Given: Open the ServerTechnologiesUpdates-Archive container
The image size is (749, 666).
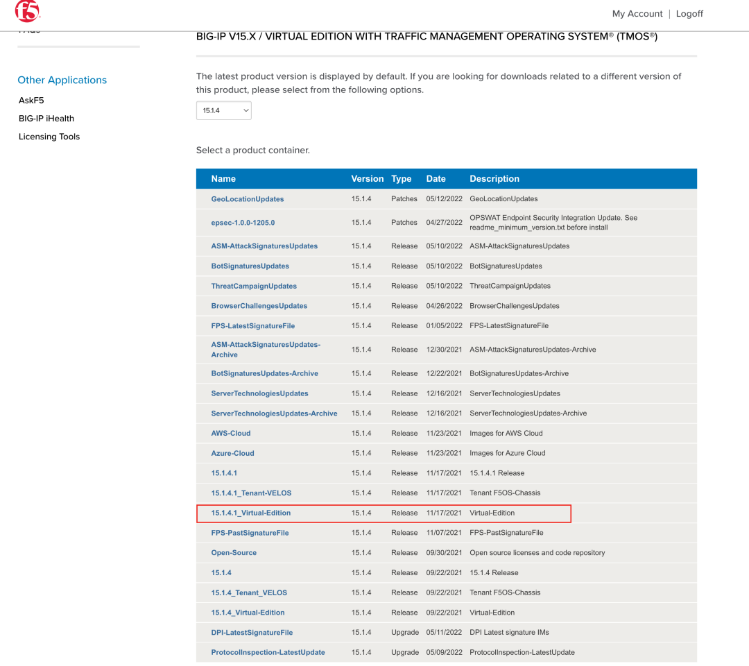Looking at the screenshot, I should pos(274,413).
